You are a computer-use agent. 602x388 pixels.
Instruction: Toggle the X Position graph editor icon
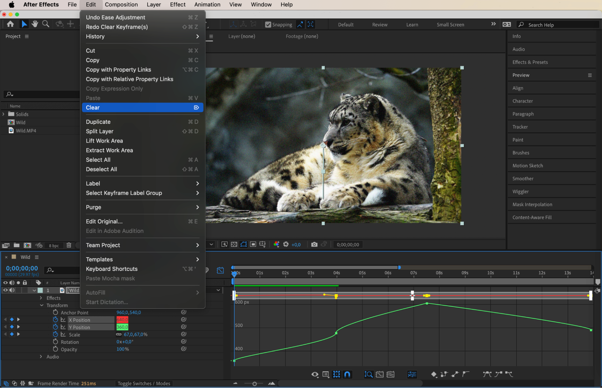[63, 320]
